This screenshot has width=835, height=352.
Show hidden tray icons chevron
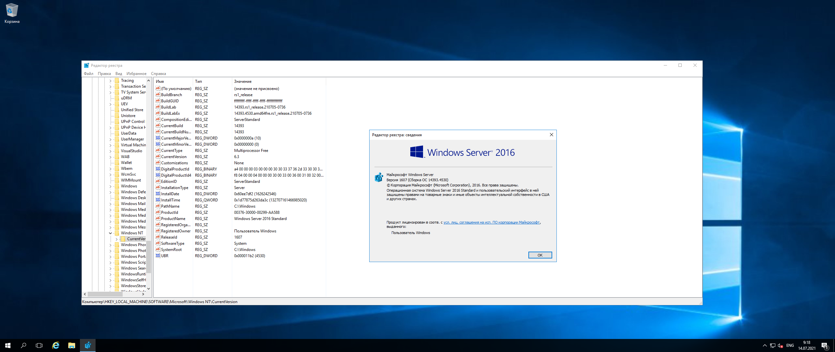coord(765,345)
